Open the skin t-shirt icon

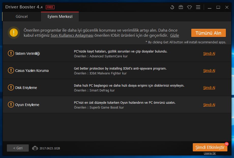click(189, 7)
